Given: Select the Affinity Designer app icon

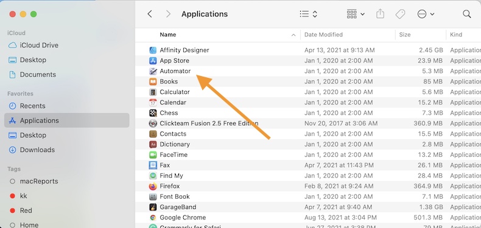Looking at the screenshot, I should 153,50.
